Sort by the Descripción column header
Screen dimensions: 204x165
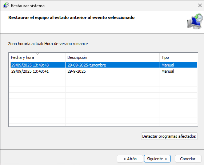(112, 57)
